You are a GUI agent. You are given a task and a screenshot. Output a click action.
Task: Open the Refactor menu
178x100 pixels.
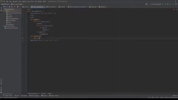pos(24,1)
